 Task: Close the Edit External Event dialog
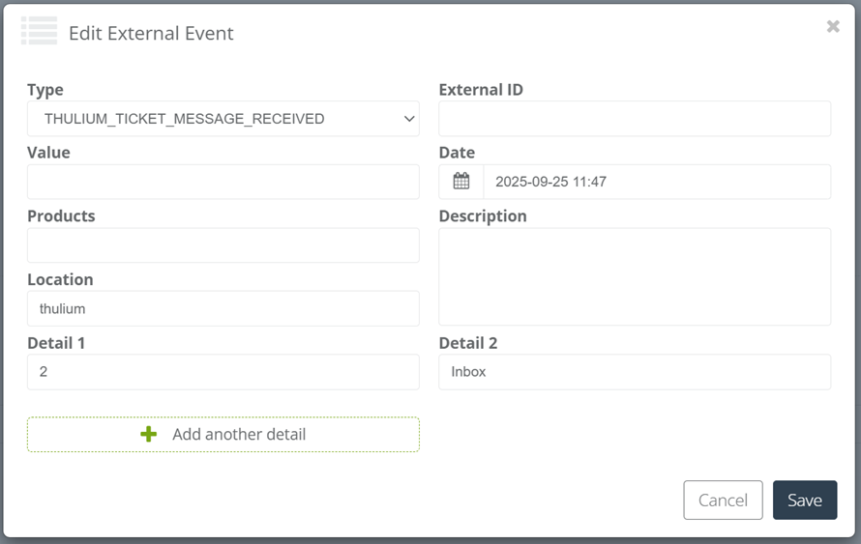[832, 27]
